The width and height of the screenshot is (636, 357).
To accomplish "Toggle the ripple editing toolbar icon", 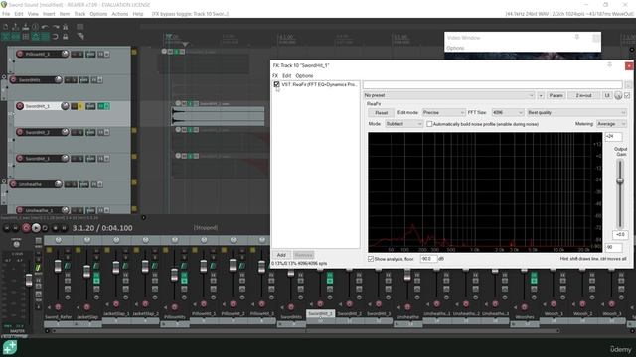I will [25, 37].
